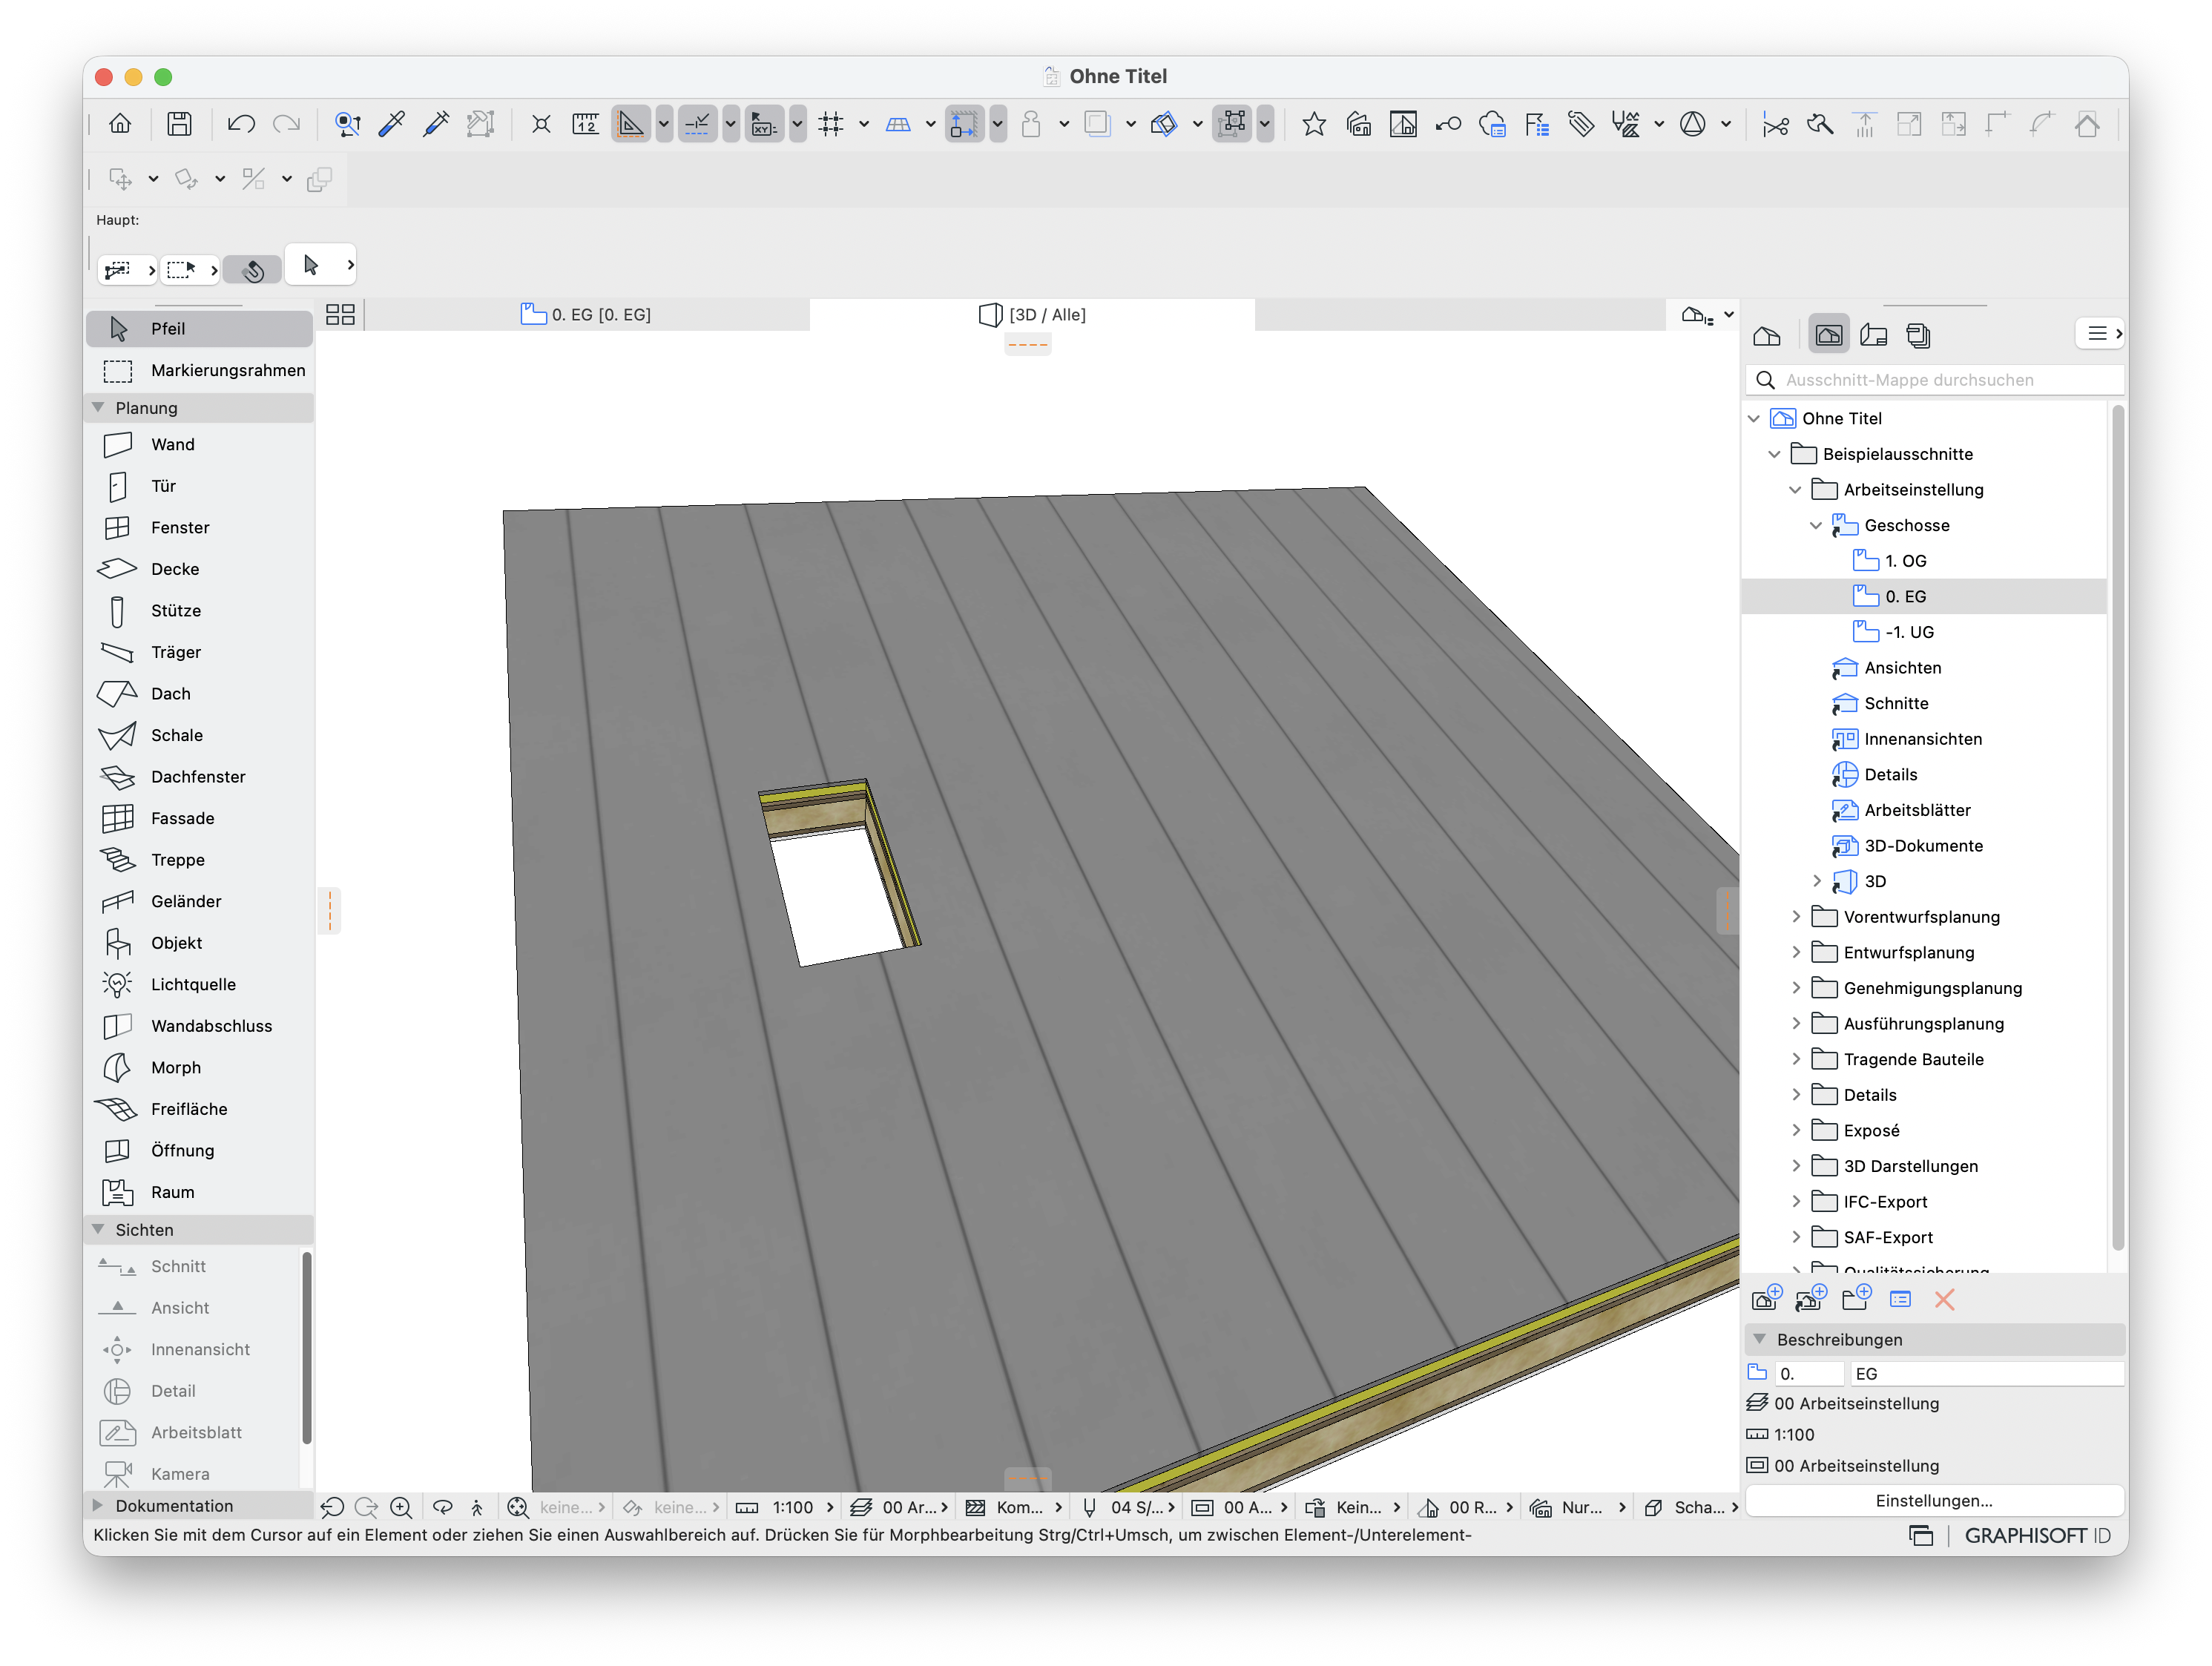Open the Projektmappe navigator tab
Image resolution: width=2212 pixels, height=1666 pixels.
coord(1768,335)
